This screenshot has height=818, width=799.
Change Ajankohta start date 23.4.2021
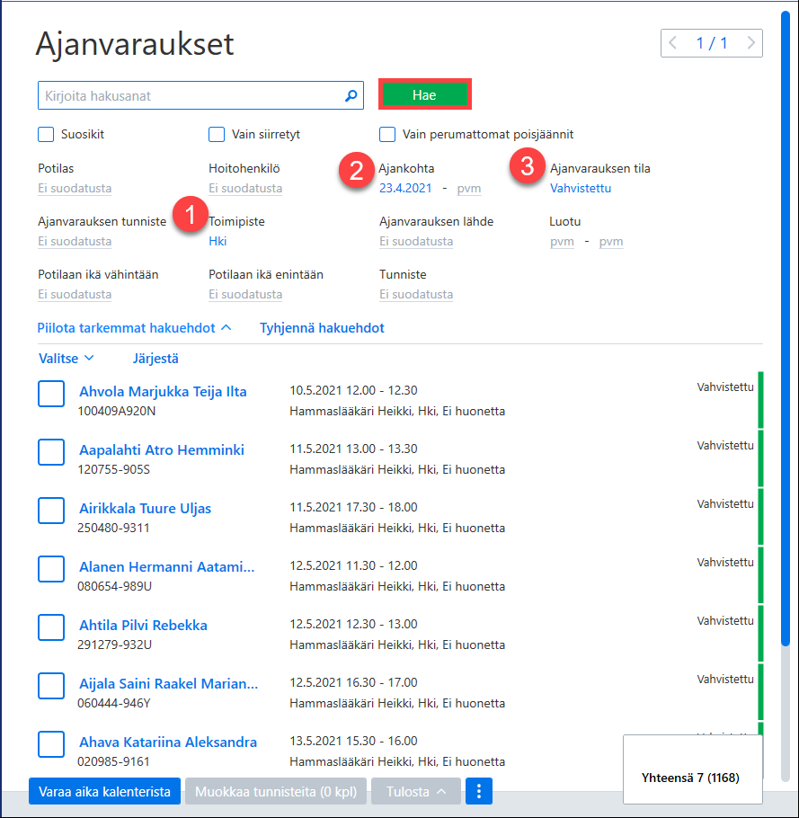[405, 189]
